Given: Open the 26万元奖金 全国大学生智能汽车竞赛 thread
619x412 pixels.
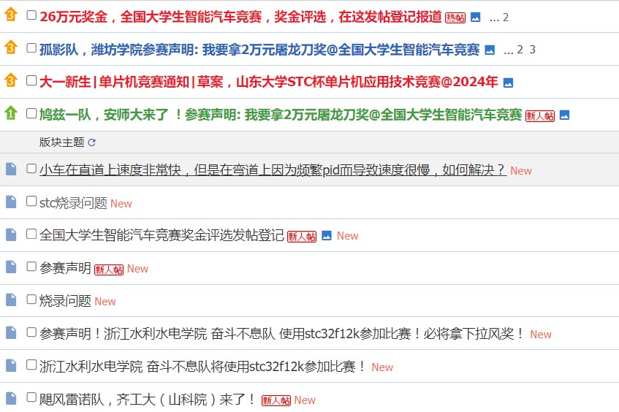Looking at the screenshot, I should pos(240,17).
